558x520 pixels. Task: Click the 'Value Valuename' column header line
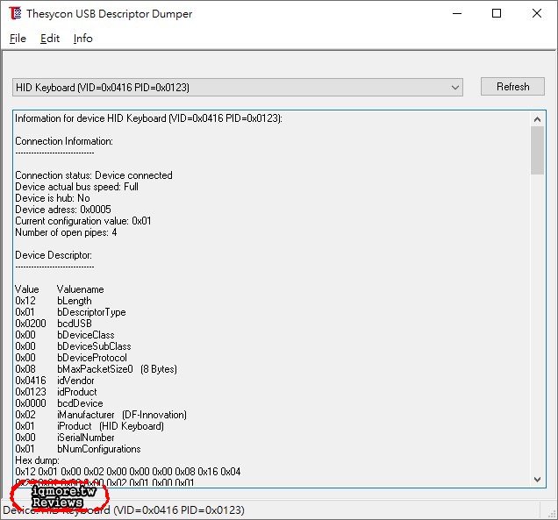pos(60,289)
